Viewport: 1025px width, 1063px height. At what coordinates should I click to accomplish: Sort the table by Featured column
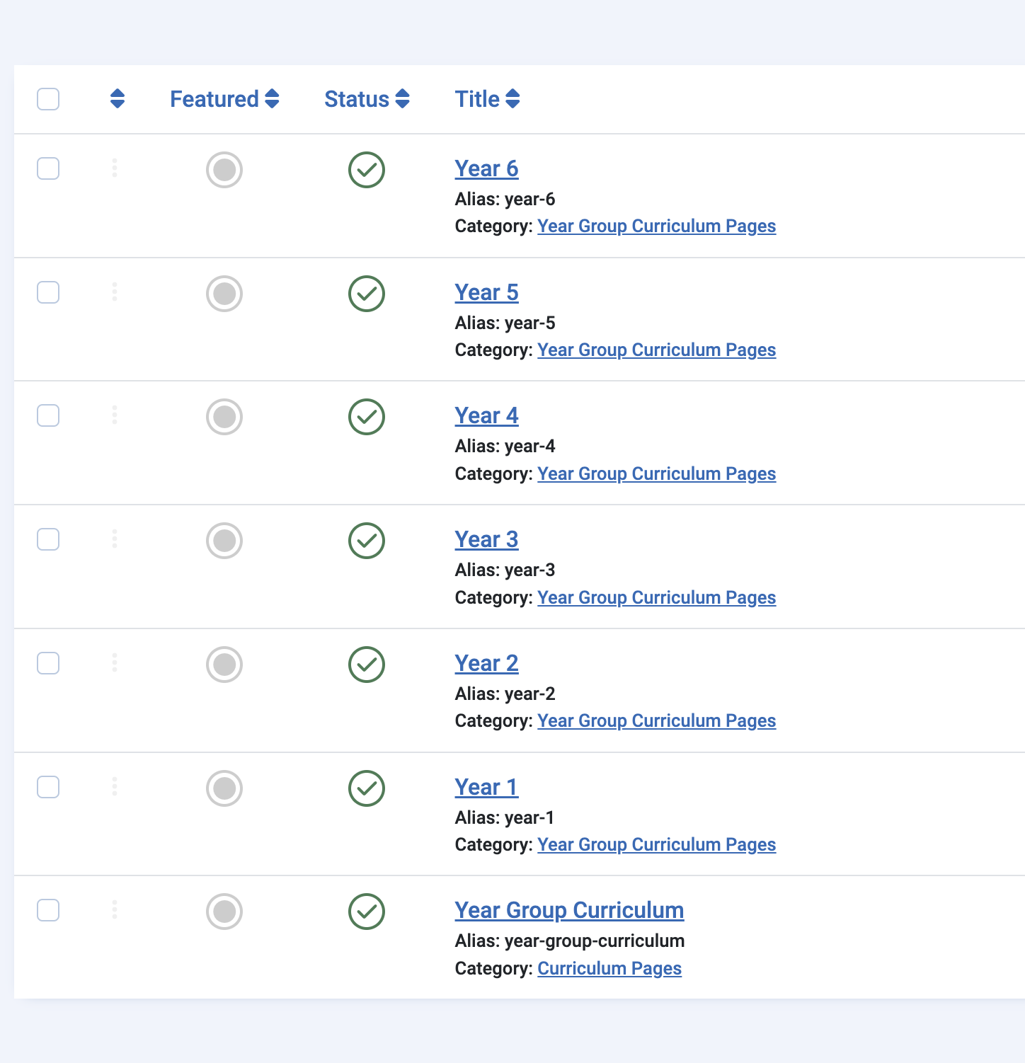click(224, 99)
